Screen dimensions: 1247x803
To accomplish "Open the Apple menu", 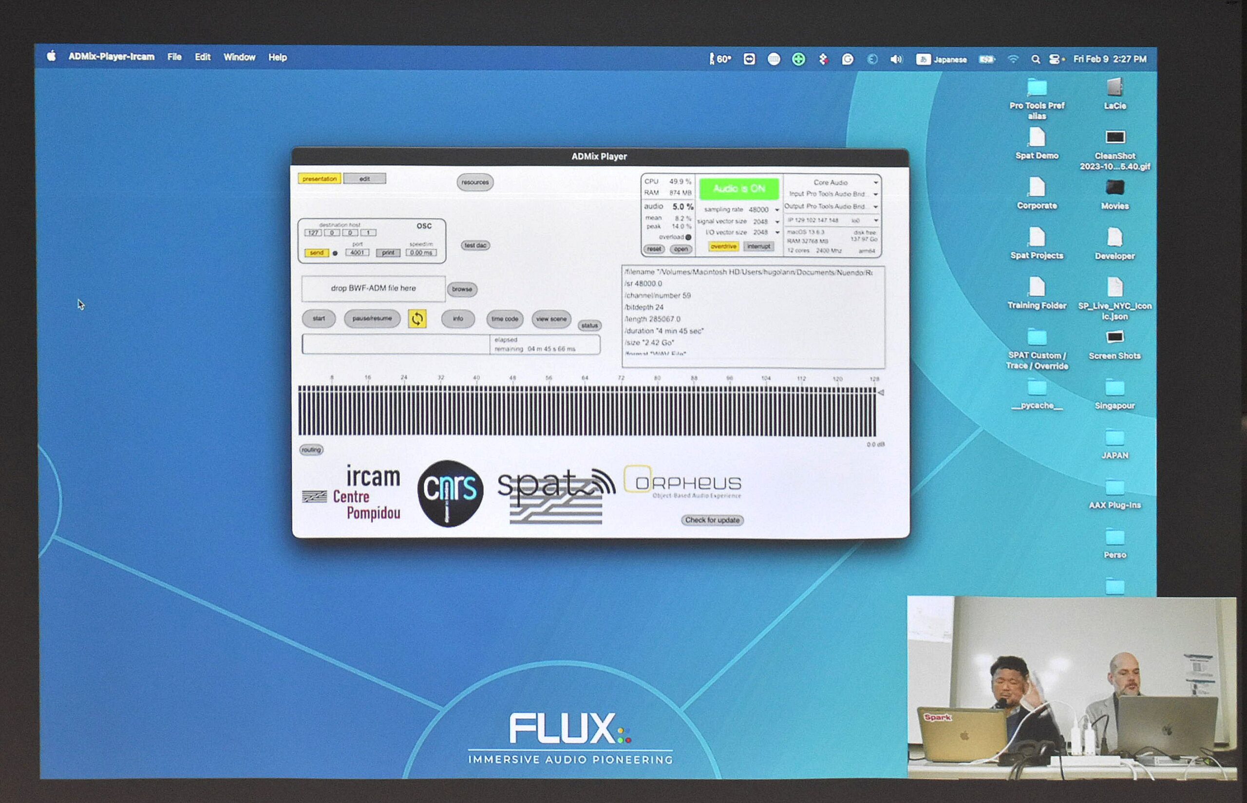I will point(51,56).
